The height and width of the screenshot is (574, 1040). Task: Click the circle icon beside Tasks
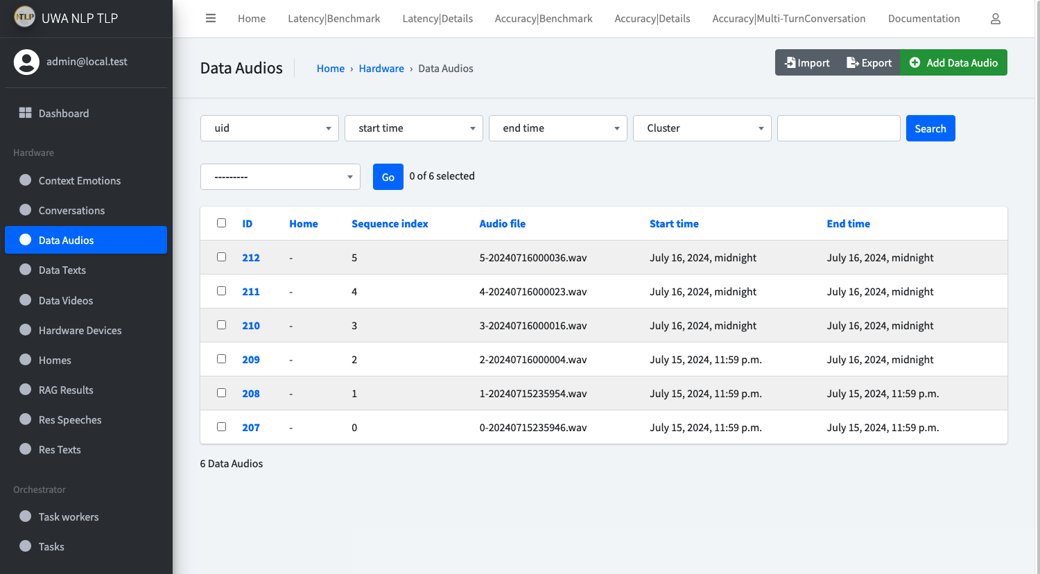pyautogui.click(x=26, y=546)
